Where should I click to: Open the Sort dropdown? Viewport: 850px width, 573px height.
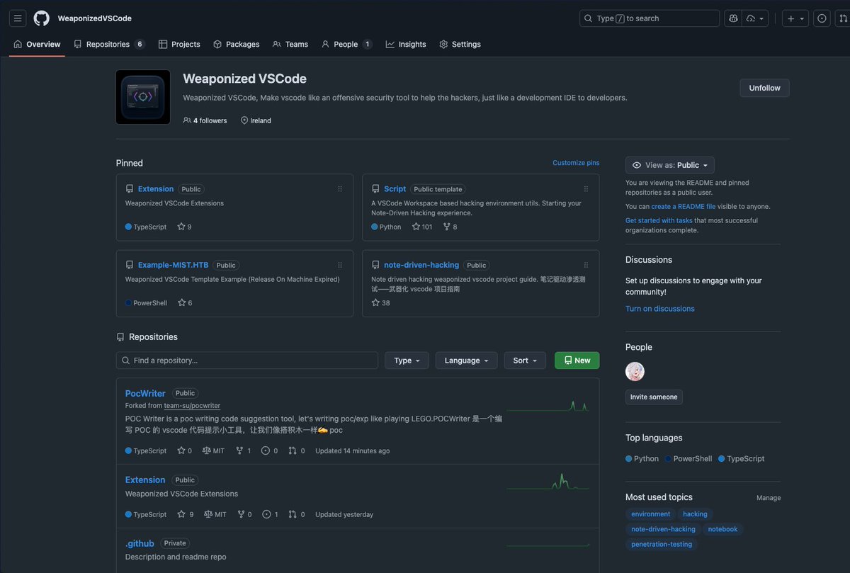point(525,361)
